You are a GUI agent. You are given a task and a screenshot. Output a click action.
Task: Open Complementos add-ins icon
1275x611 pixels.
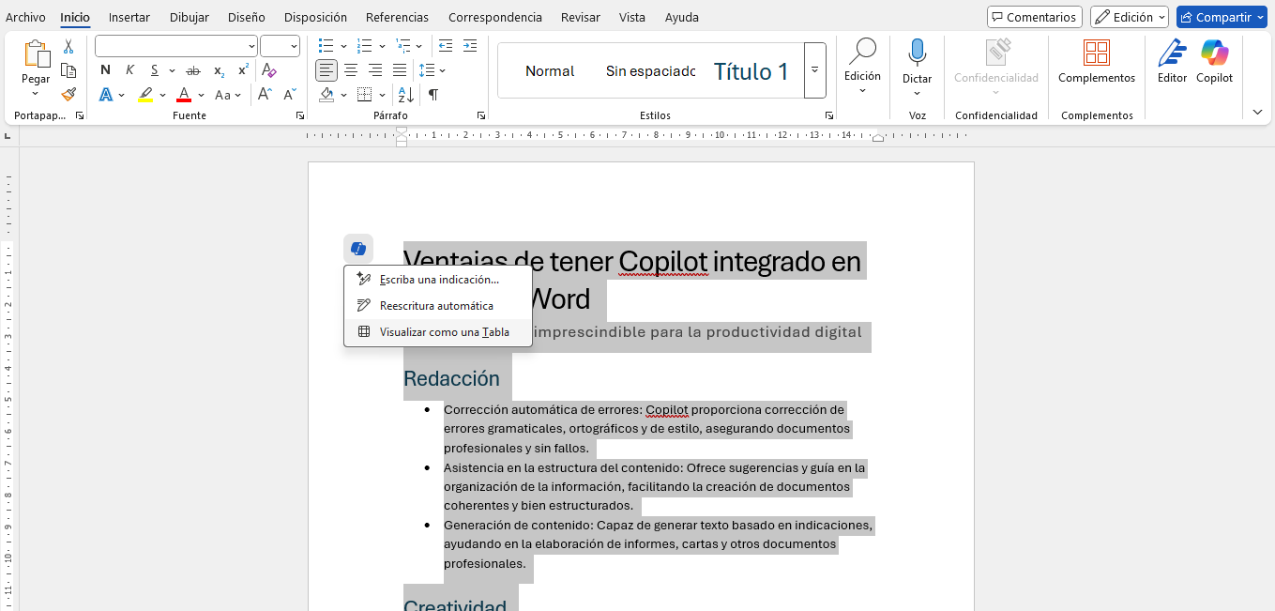pos(1097,53)
